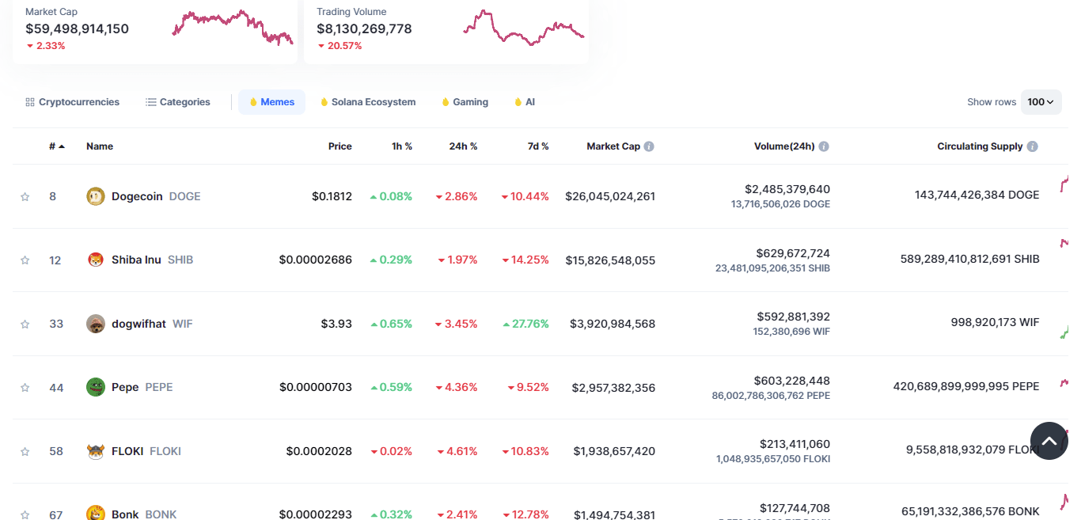The width and height of the screenshot is (1081, 520).
Task: Open the Categories list
Action: pos(178,102)
